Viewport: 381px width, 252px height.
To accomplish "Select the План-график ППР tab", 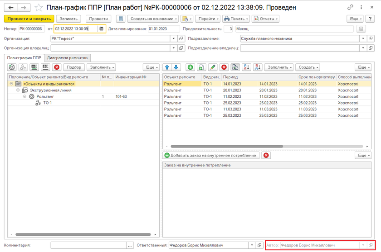I will pos(24,57).
